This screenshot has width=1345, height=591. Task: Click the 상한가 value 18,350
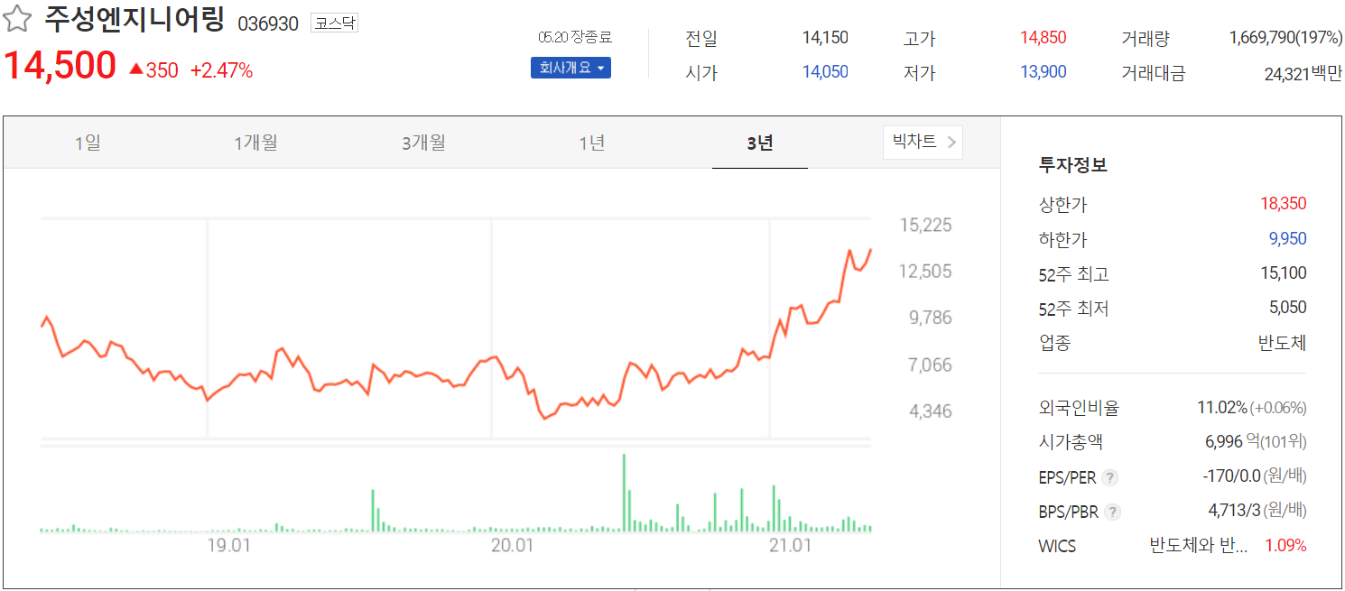1284,204
